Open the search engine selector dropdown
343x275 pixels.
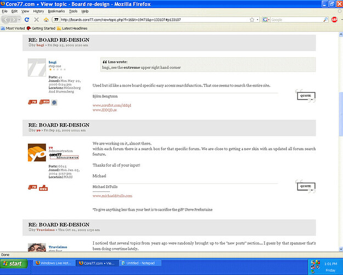coord(266,20)
